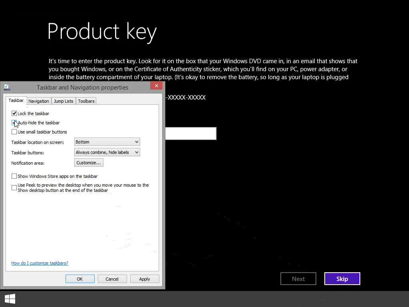The width and height of the screenshot is (409, 307).
Task: Click Customize notification area button
Action: 89,163
